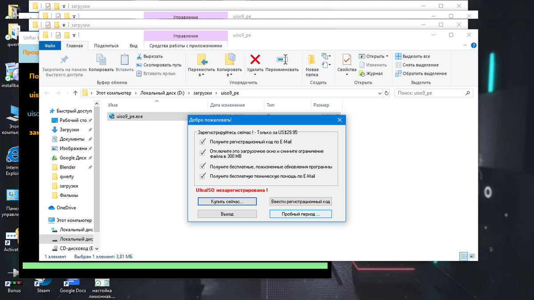Viewport: 534px width, 300px height.
Task: Open the Свойства dropdown arrow
Action: [x=347, y=75]
